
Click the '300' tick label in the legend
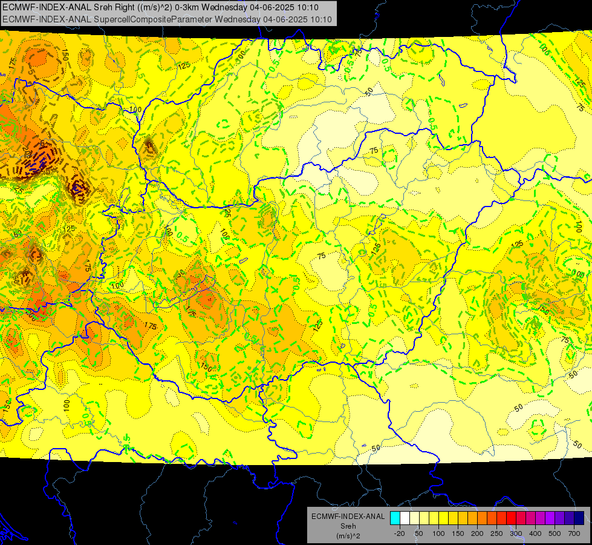516,533
